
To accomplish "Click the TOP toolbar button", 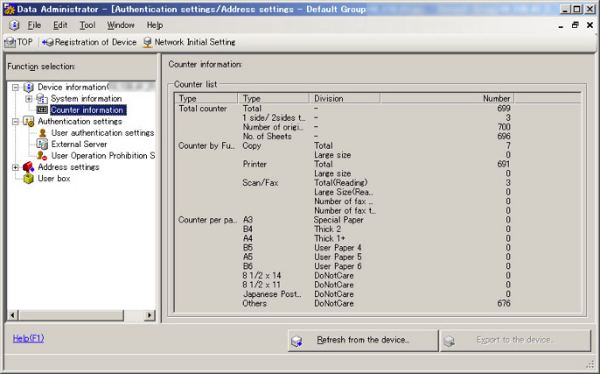I will click(x=18, y=42).
